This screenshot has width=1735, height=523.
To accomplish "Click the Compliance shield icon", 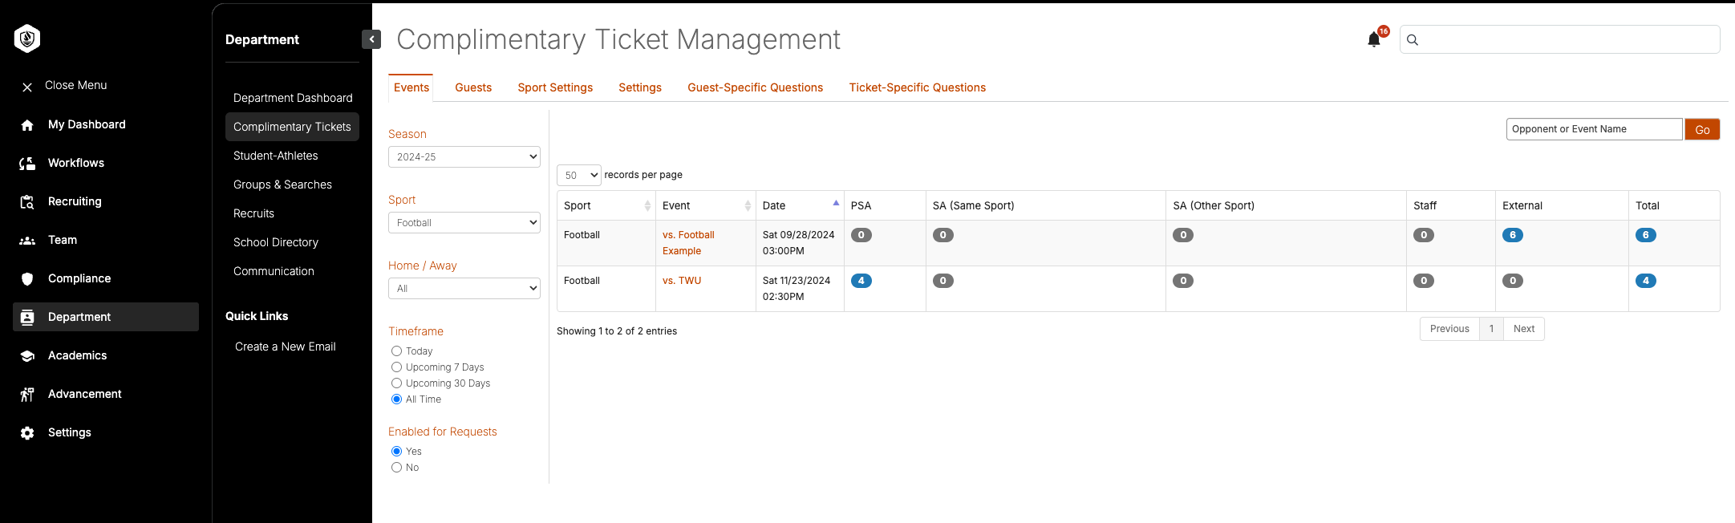I will point(27,279).
